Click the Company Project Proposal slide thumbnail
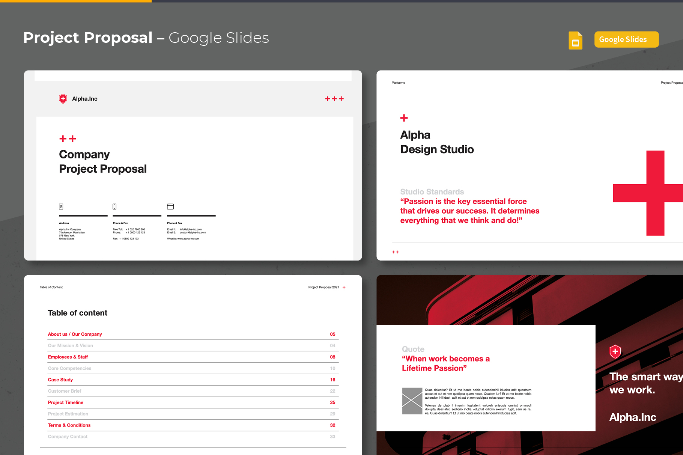 (x=193, y=165)
